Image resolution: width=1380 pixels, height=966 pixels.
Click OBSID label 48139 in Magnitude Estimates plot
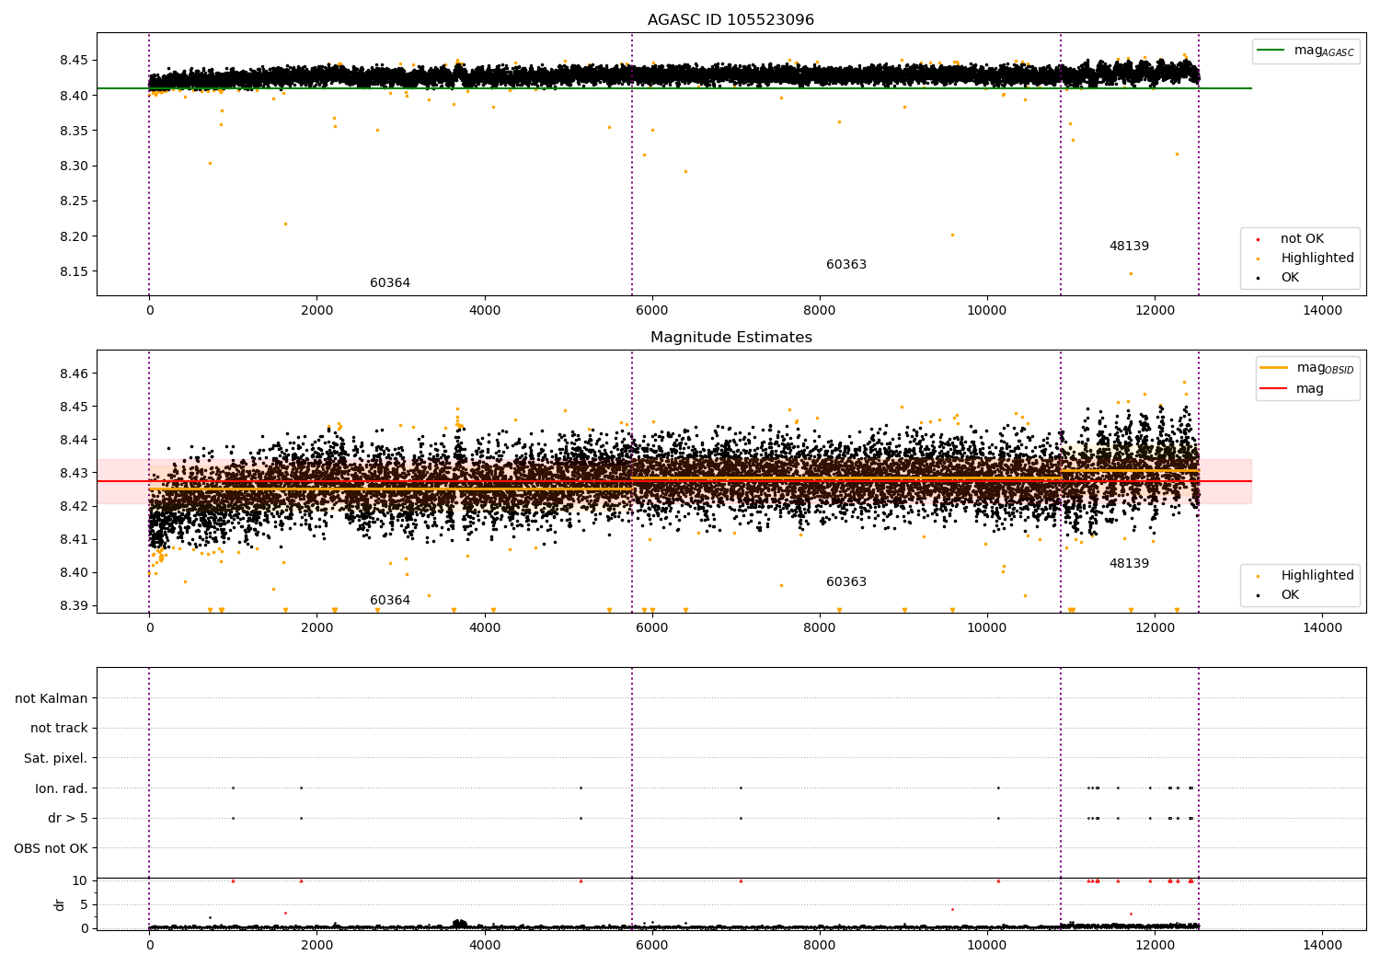(x=1129, y=564)
